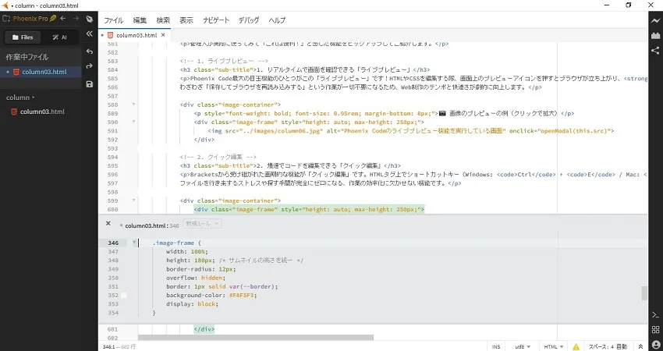
Task: Open the ファイル menu
Action: (113, 20)
